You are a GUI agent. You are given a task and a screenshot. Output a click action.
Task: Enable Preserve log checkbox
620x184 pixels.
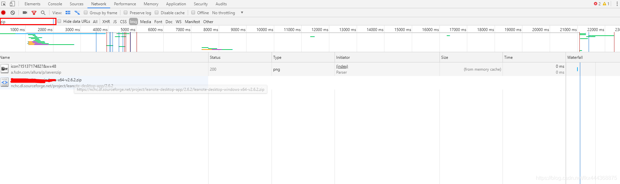[126, 13]
